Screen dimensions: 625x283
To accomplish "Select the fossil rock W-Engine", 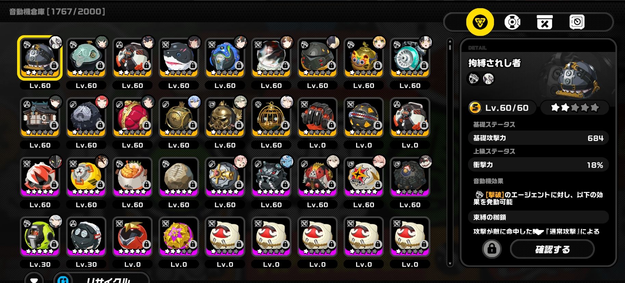I will 179,177.
